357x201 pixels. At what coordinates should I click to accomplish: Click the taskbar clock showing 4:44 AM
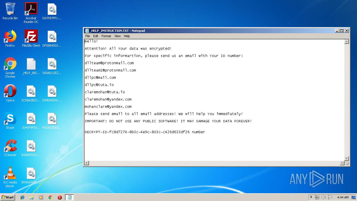[x=343, y=197]
